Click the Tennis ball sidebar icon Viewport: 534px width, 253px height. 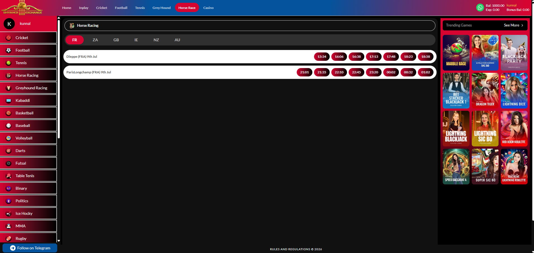tap(9, 63)
